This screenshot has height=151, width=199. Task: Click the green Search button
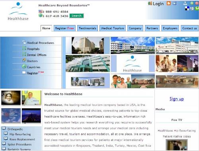[x=76, y=16]
